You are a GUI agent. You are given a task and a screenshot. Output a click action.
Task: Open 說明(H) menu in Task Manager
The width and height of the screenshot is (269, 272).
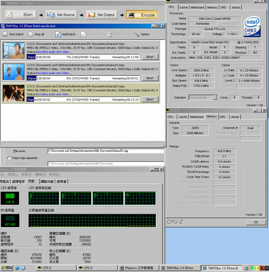click(x=54, y=175)
